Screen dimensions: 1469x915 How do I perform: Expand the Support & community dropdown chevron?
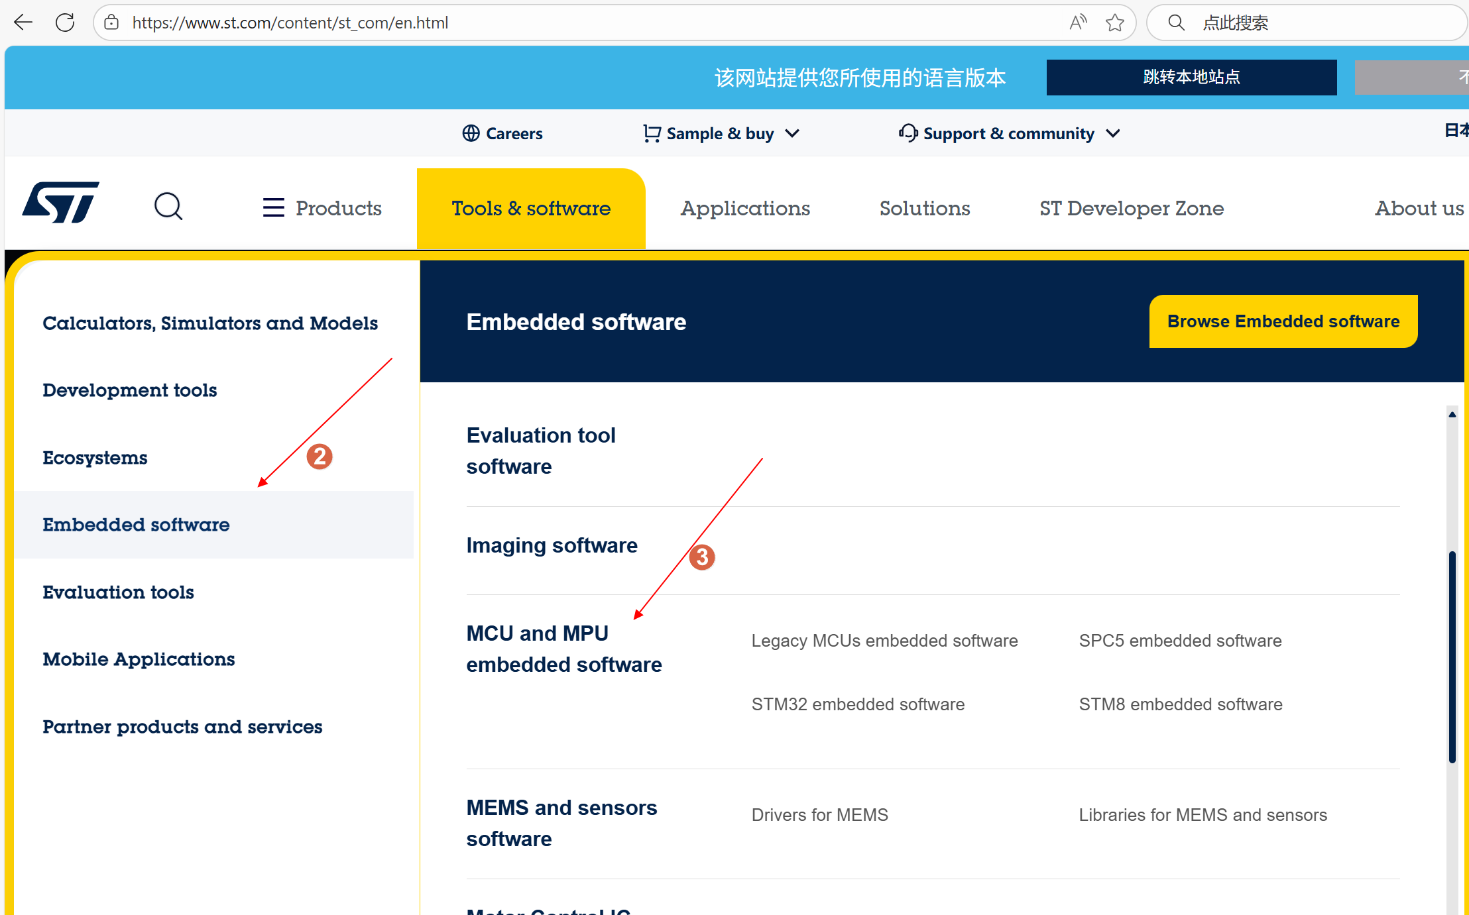(x=1113, y=133)
